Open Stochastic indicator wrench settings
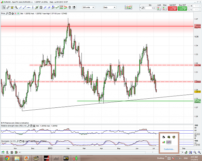The width and height of the screenshot is (202, 161). click(17, 141)
